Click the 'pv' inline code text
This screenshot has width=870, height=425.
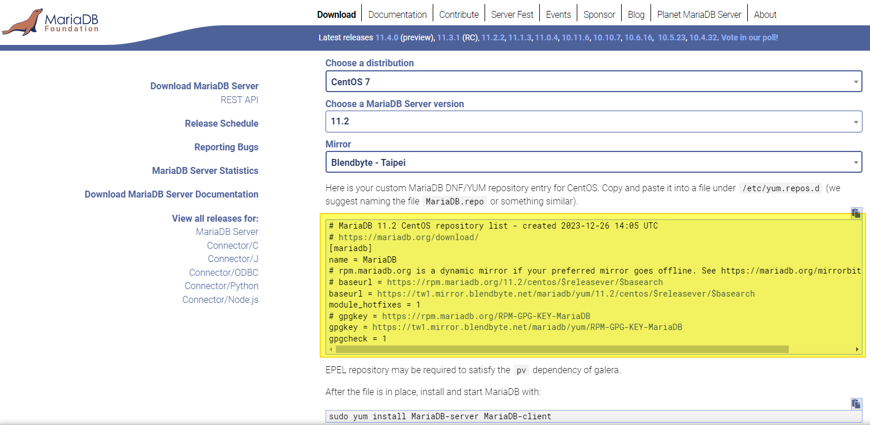coord(521,370)
